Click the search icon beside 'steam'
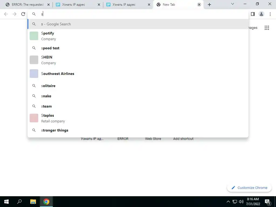This screenshot has width=276, height=207. (34, 106)
